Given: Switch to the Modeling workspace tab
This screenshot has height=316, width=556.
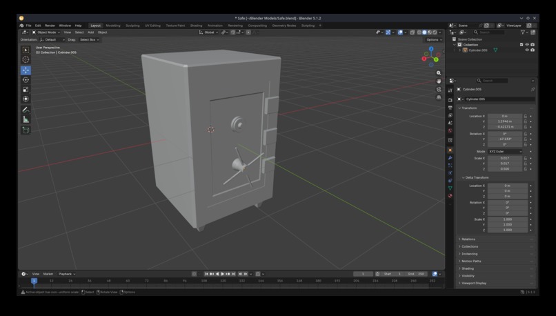Looking at the screenshot, I should coord(113,26).
